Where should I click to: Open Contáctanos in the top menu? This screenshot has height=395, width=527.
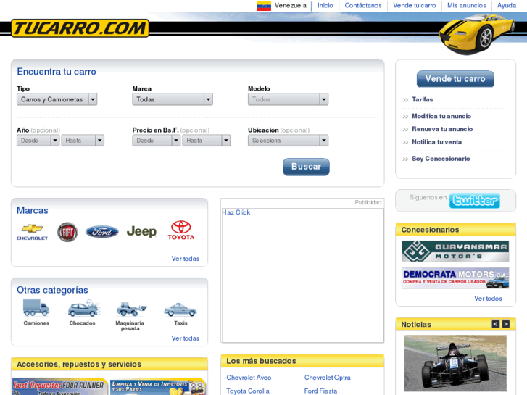[x=363, y=5]
